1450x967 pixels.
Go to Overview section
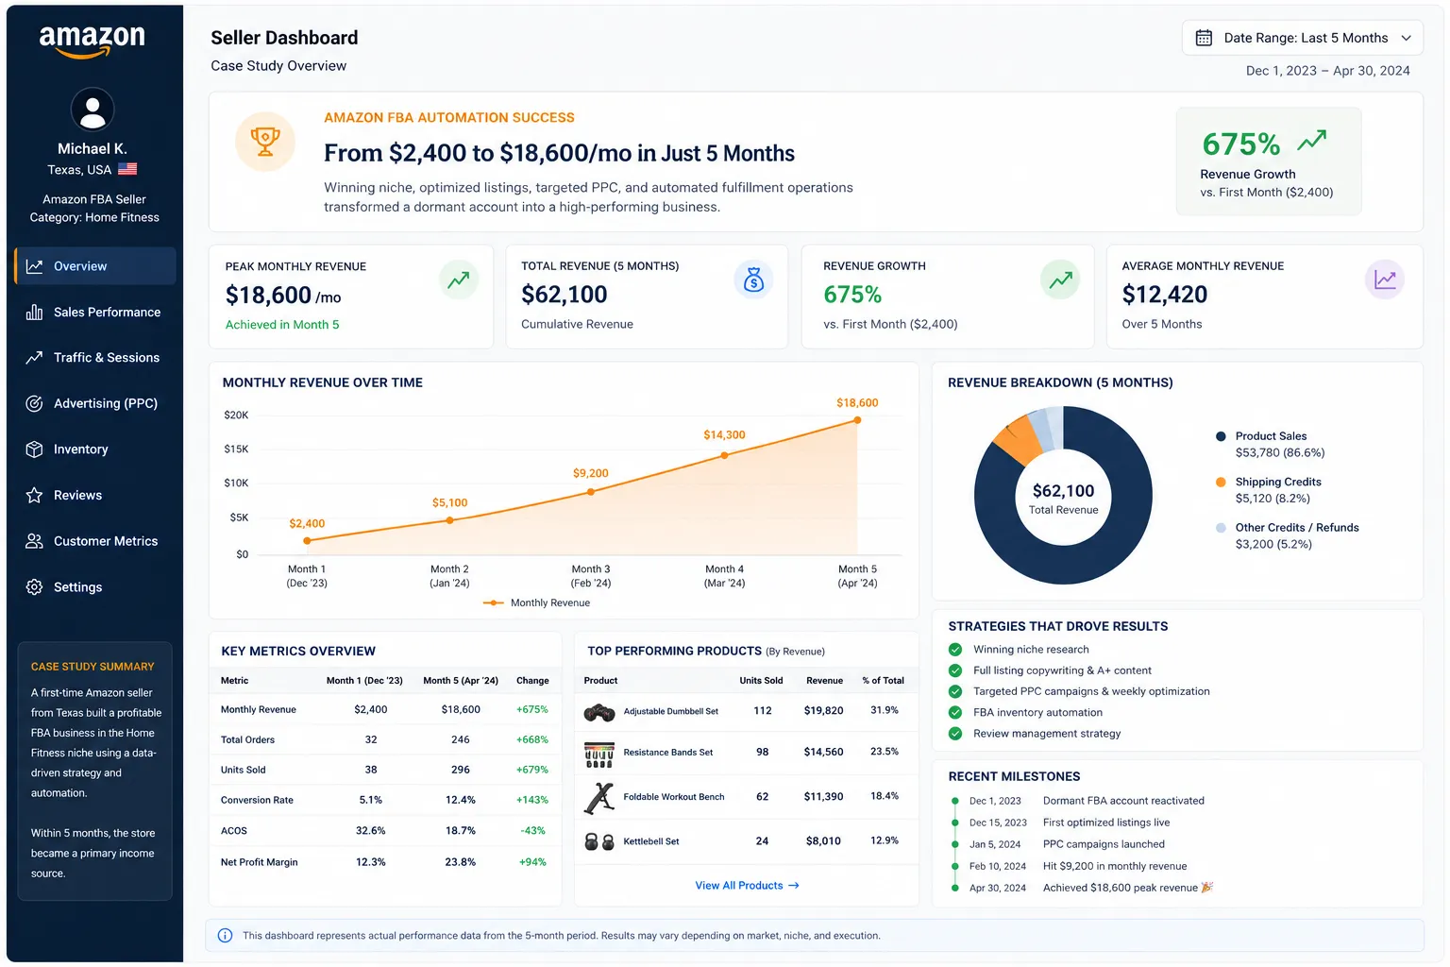click(x=95, y=266)
